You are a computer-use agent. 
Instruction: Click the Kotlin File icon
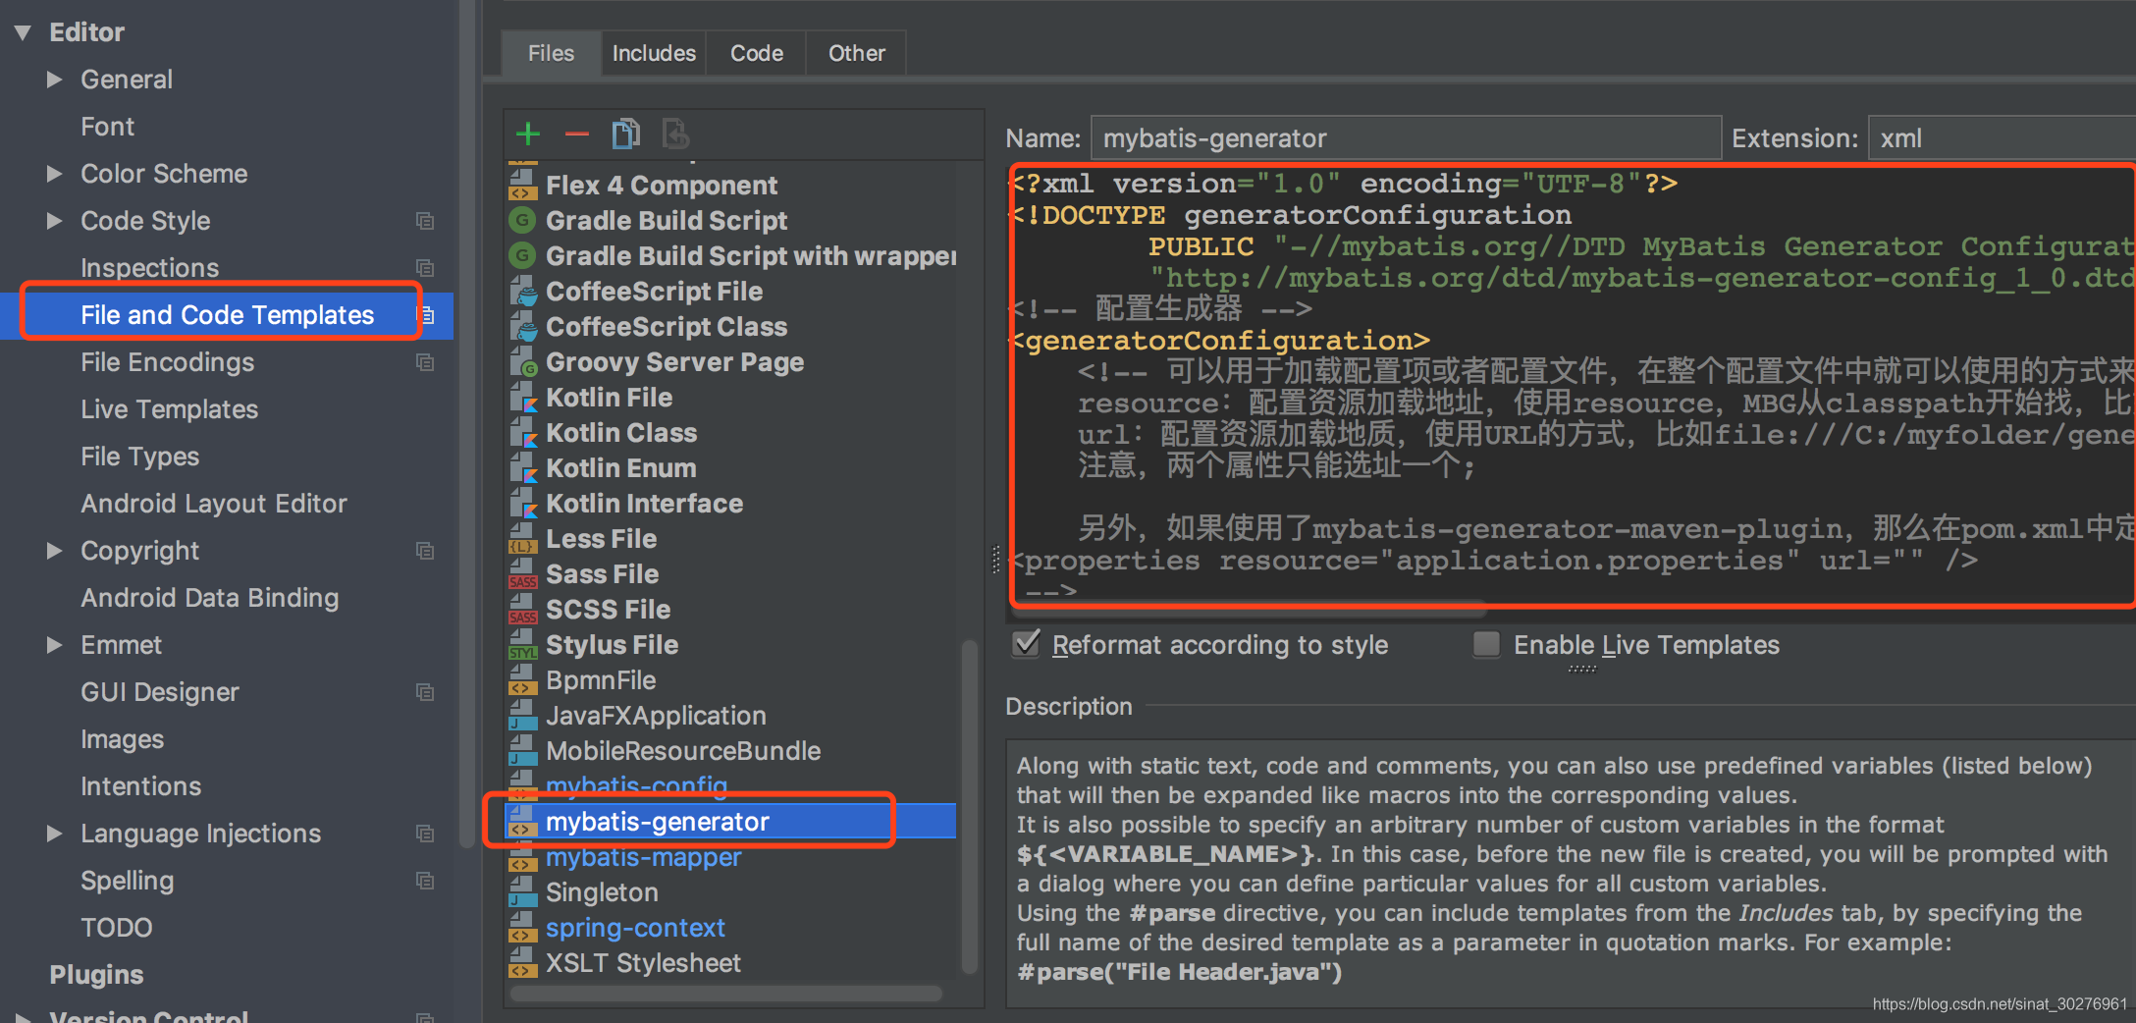522,397
